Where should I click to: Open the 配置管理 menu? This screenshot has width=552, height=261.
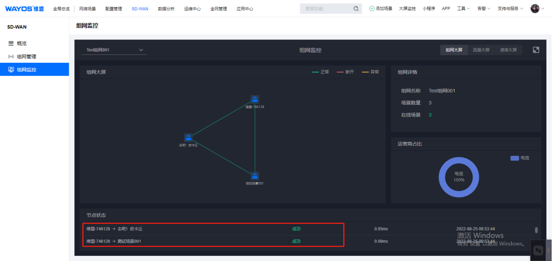114,8
